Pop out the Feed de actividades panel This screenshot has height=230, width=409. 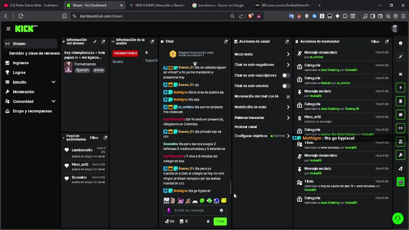point(105,138)
